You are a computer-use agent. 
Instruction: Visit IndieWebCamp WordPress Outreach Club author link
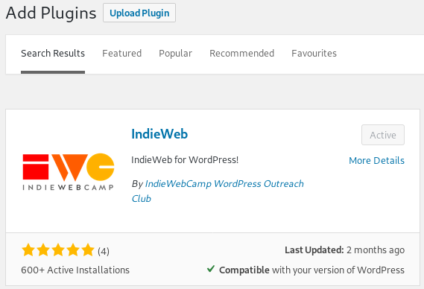click(218, 191)
